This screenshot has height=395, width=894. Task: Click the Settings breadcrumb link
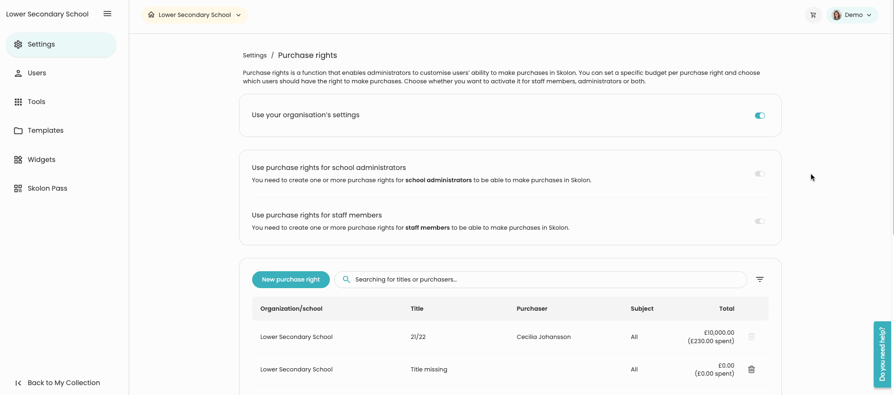click(x=254, y=56)
